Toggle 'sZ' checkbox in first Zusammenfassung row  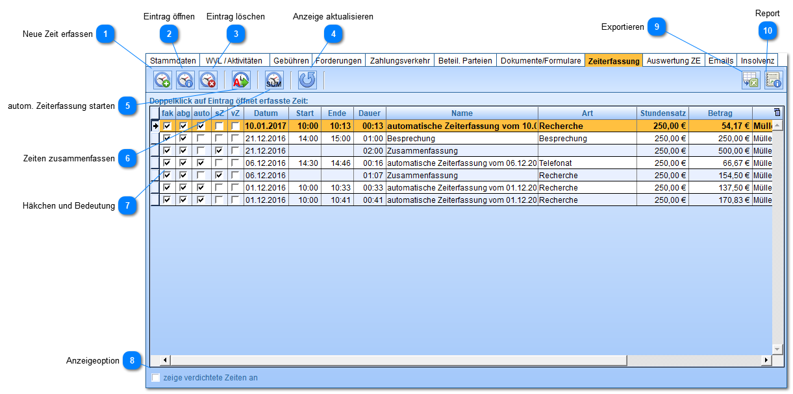(x=220, y=150)
